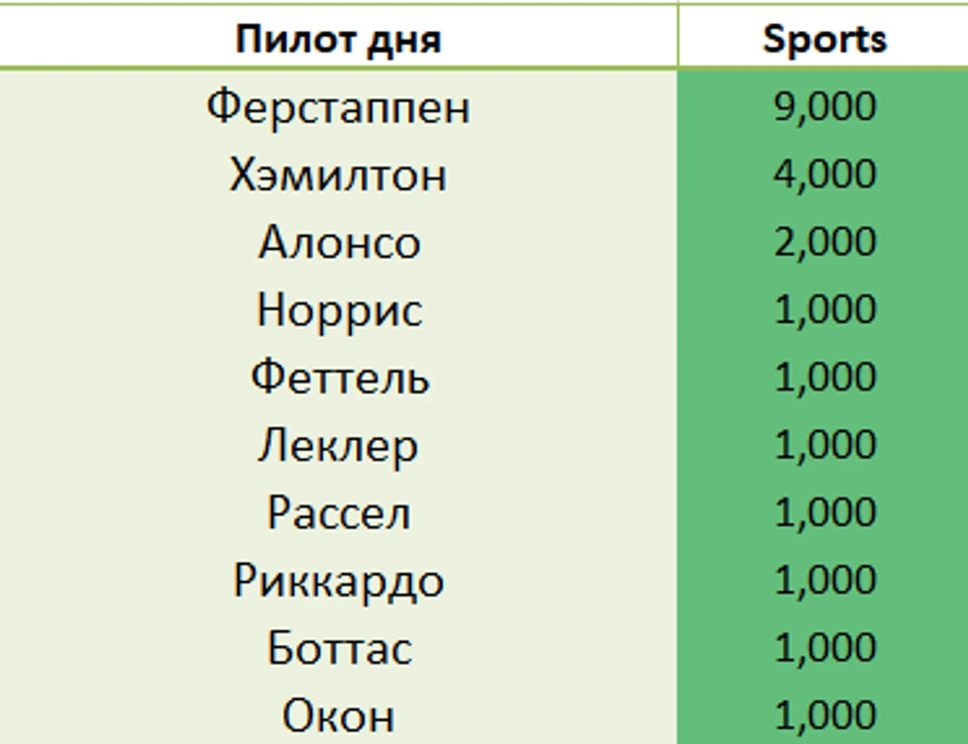968x744 pixels.
Task: Click the Феттель name cell
Action: (x=338, y=377)
